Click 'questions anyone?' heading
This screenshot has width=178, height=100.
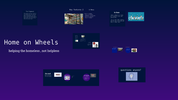click(x=131, y=70)
